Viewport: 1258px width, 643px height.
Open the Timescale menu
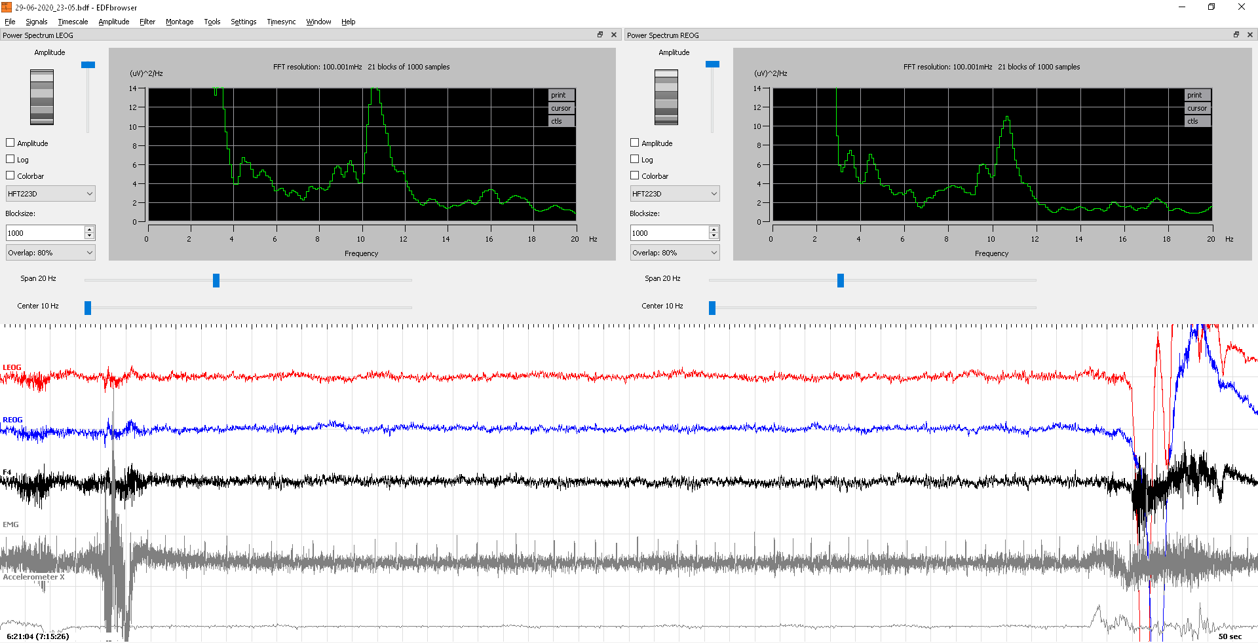pos(73,22)
